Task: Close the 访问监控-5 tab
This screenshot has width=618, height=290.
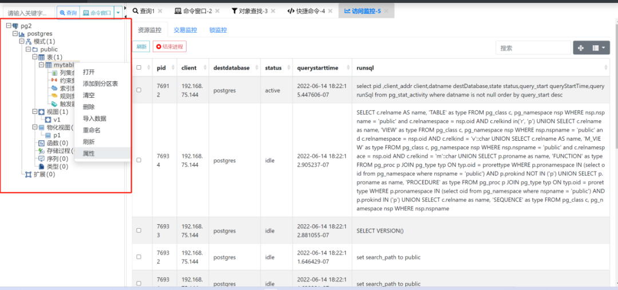Action: tap(386, 11)
